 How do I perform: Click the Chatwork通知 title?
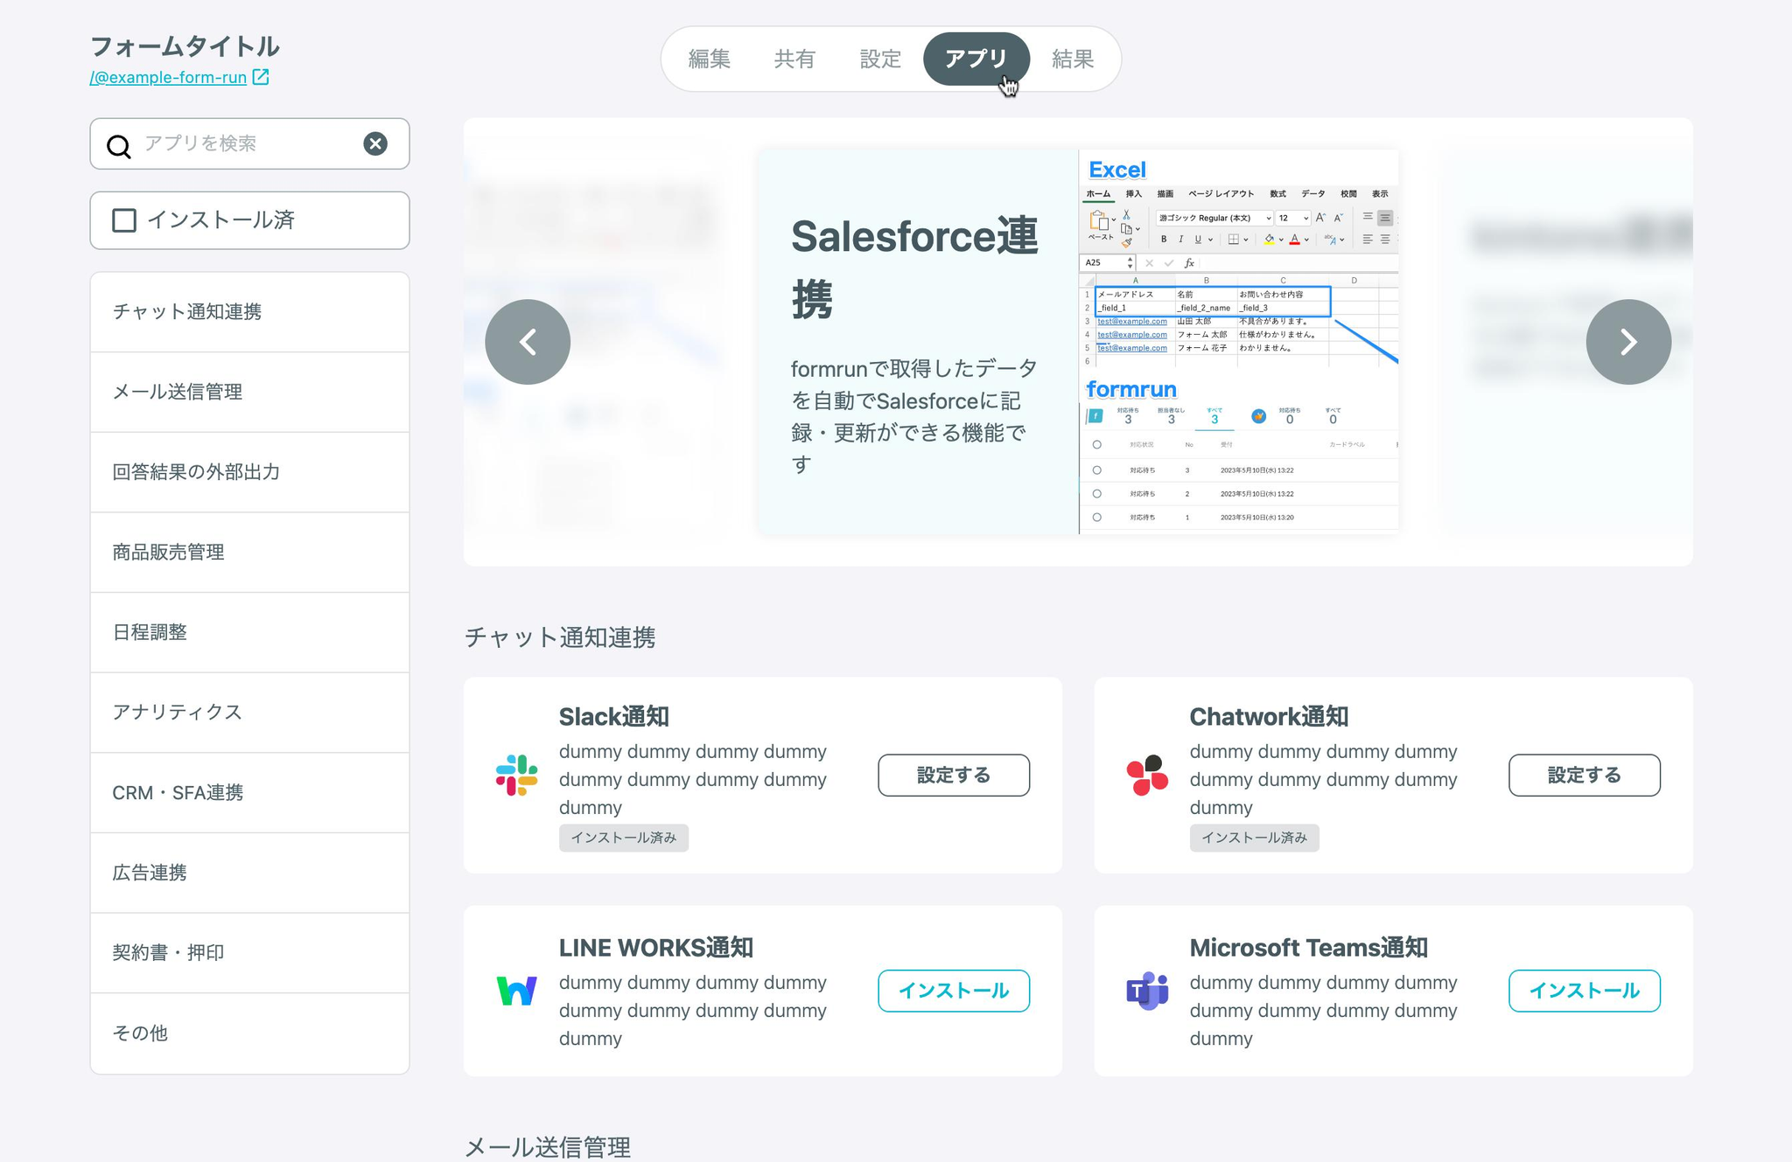click(1269, 717)
